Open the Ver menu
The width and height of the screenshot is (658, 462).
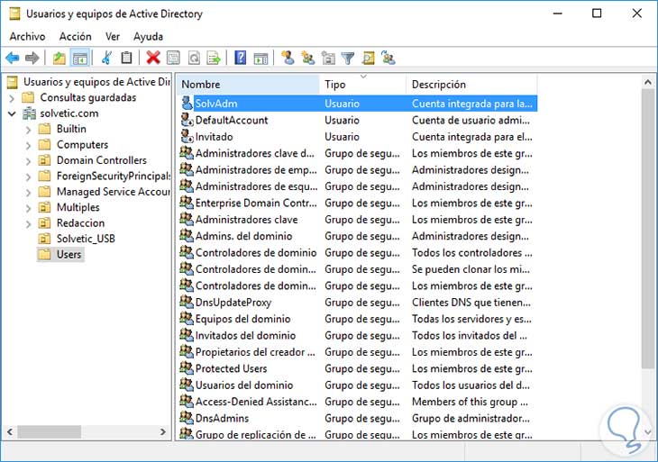coord(113,36)
